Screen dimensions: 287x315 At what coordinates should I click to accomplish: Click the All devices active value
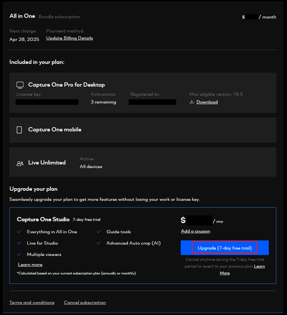pos(91,166)
